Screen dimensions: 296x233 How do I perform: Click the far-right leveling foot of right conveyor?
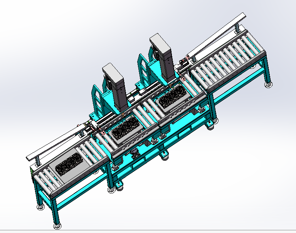coord(267,83)
